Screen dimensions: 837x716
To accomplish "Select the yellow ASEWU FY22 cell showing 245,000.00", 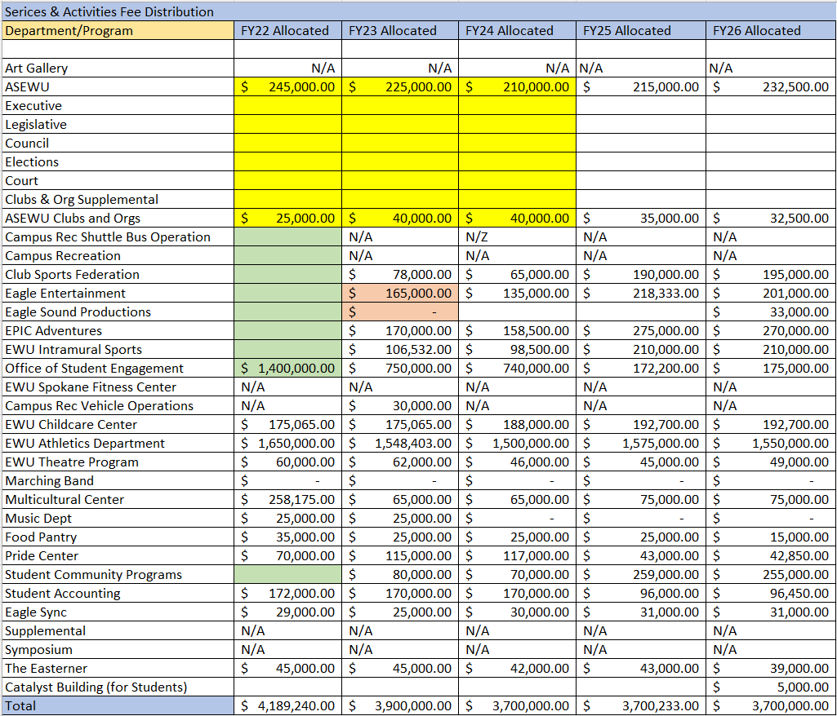I will 287,86.
